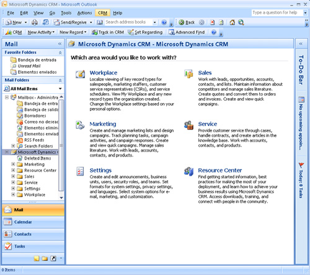Viewport: 310px width, 275px height.
Task: Open the Resource Center link
Action: (x=220, y=170)
